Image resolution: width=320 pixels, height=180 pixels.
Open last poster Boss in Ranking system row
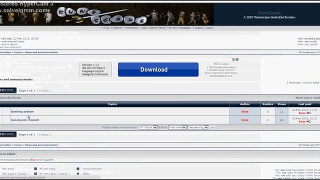click(302, 113)
